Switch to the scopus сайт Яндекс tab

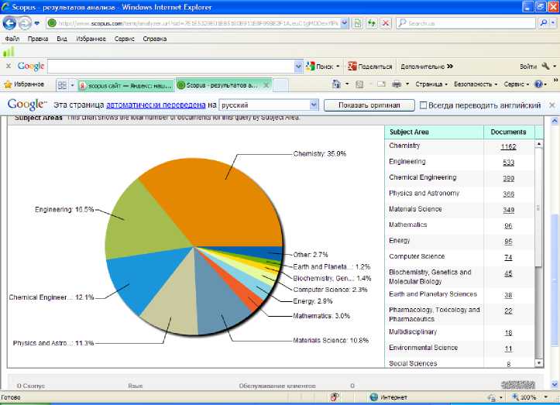click(x=126, y=86)
